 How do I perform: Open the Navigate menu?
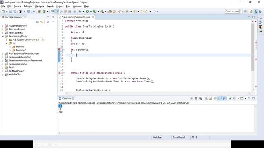[x=40, y=7]
